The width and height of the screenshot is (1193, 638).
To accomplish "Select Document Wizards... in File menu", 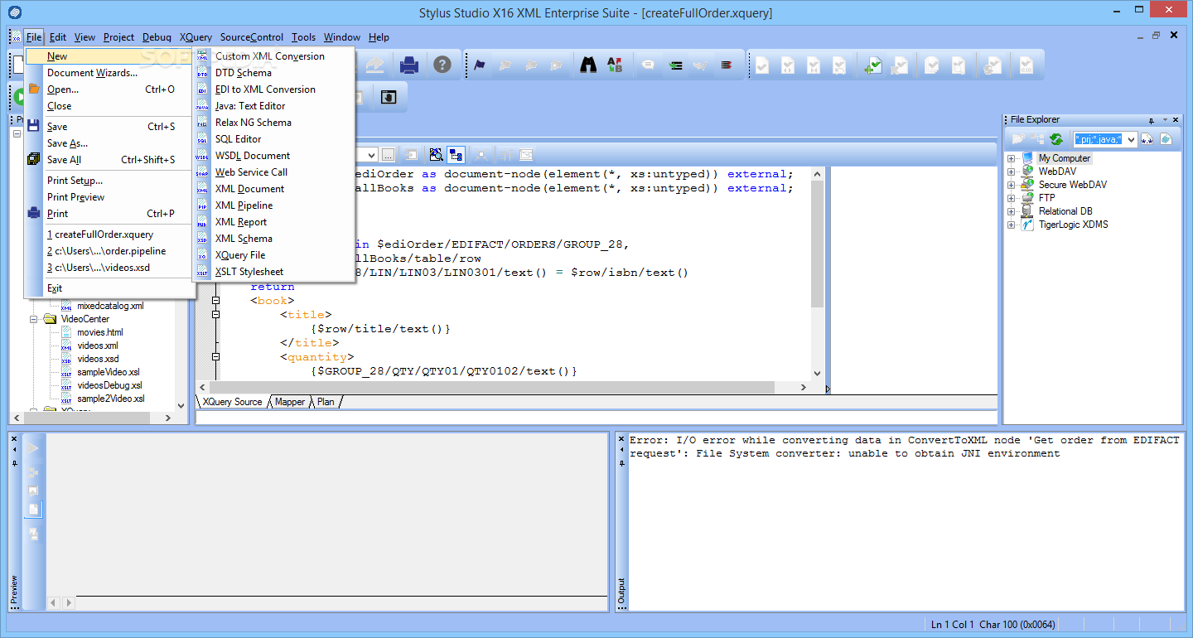I will pos(93,73).
